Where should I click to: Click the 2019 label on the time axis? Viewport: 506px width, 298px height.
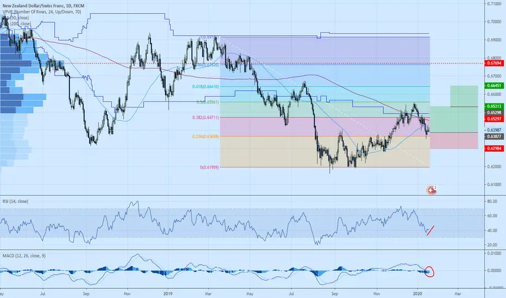168,294
